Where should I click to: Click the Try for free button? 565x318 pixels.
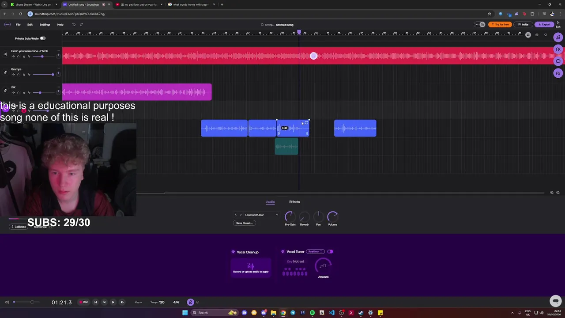pos(500,24)
